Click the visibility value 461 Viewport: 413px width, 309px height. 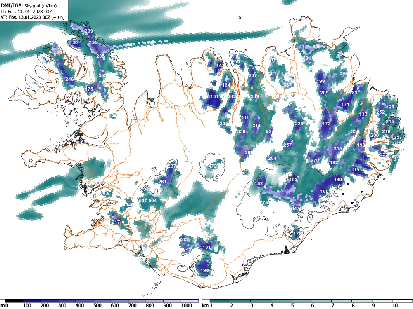pyautogui.click(x=272, y=73)
